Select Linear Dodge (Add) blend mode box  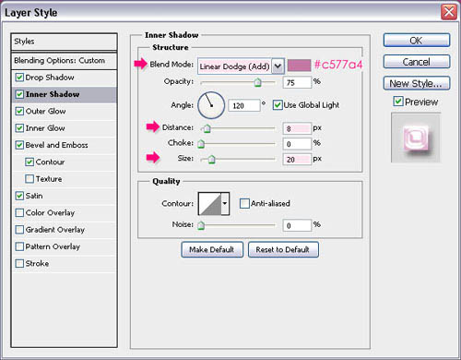[x=235, y=66]
